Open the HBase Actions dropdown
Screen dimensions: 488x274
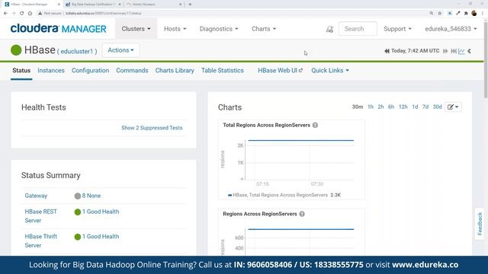click(x=120, y=50)
